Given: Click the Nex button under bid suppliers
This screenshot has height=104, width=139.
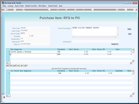Looking at the screenshot, I should [7, 65].
